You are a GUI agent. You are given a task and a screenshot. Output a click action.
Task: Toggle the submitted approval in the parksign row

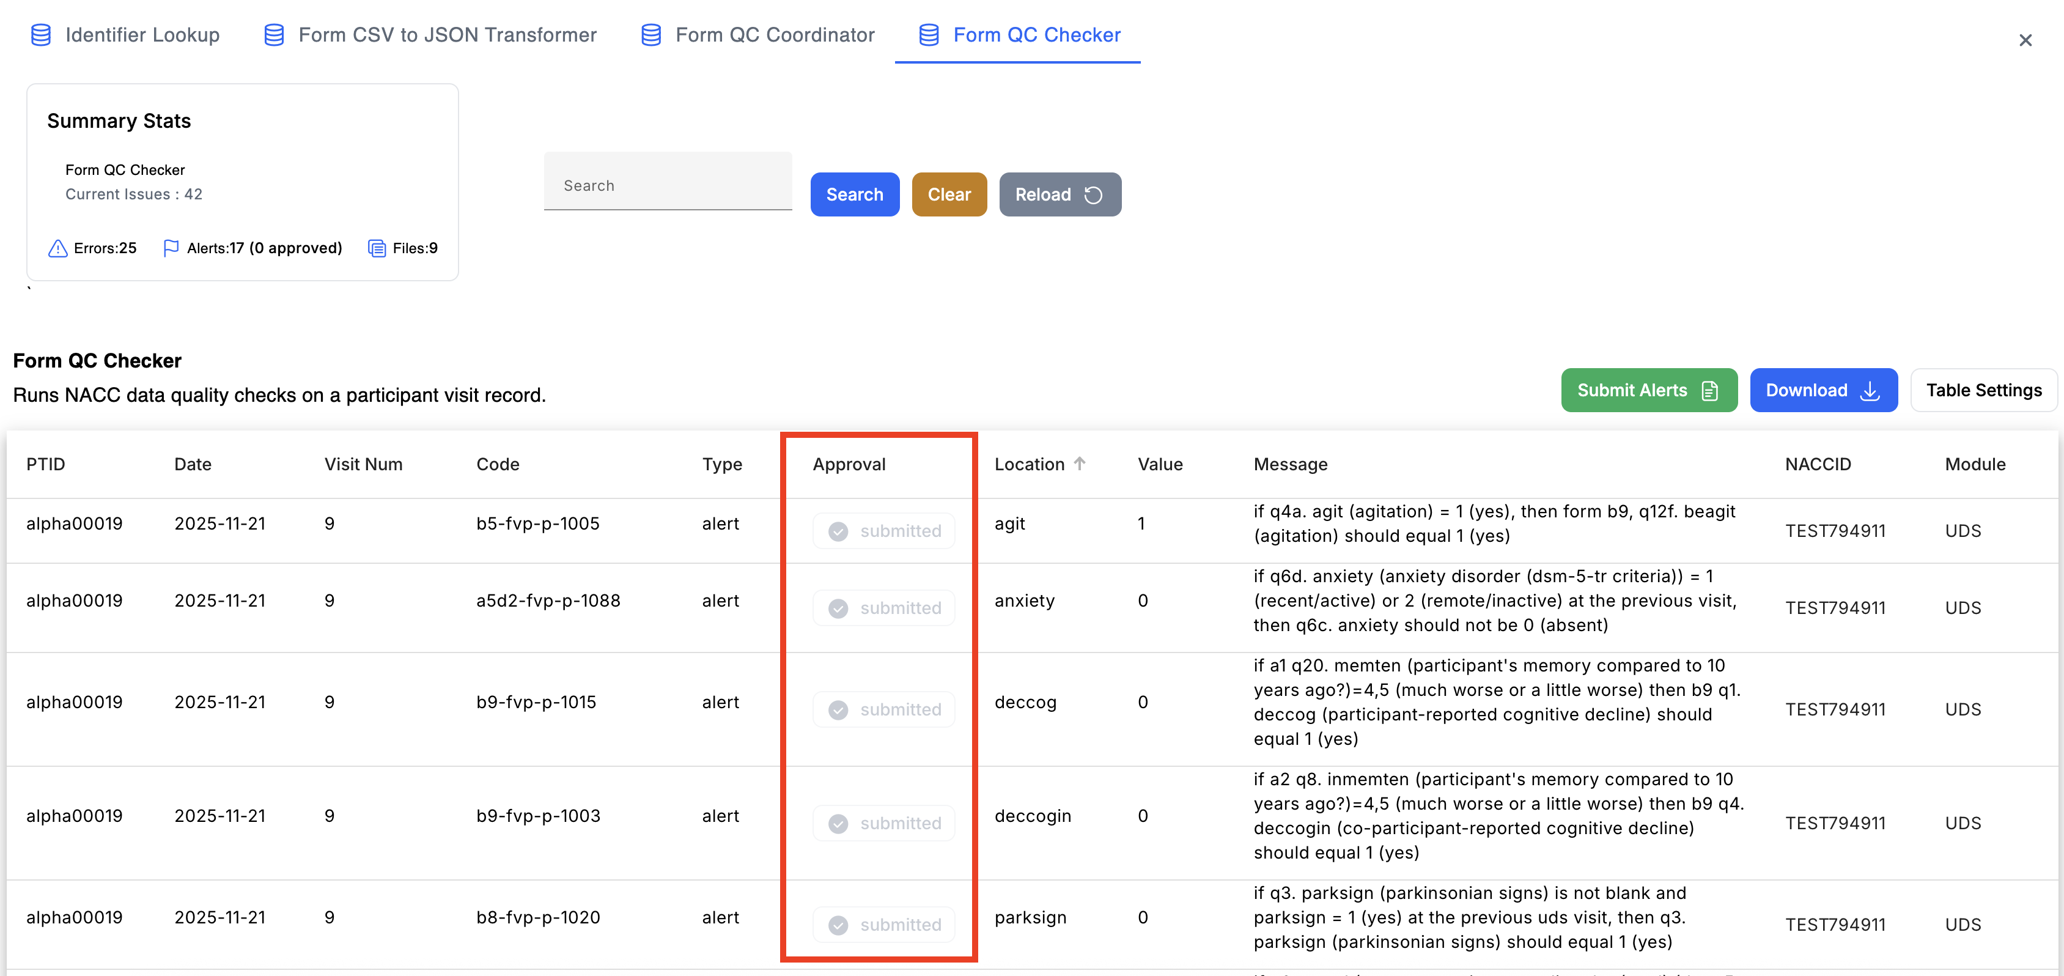tap(884, 925)
